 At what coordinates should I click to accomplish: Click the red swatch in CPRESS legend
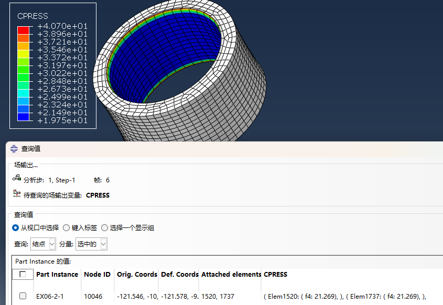click(x=23, y=30)
